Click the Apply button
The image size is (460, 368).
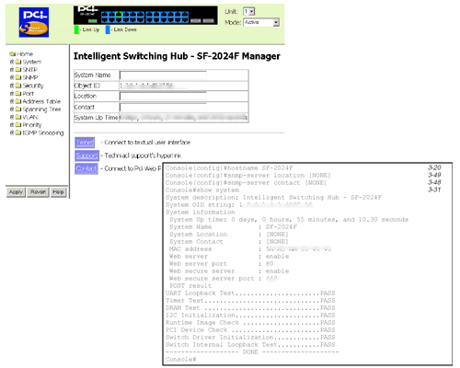coord(16,192)
